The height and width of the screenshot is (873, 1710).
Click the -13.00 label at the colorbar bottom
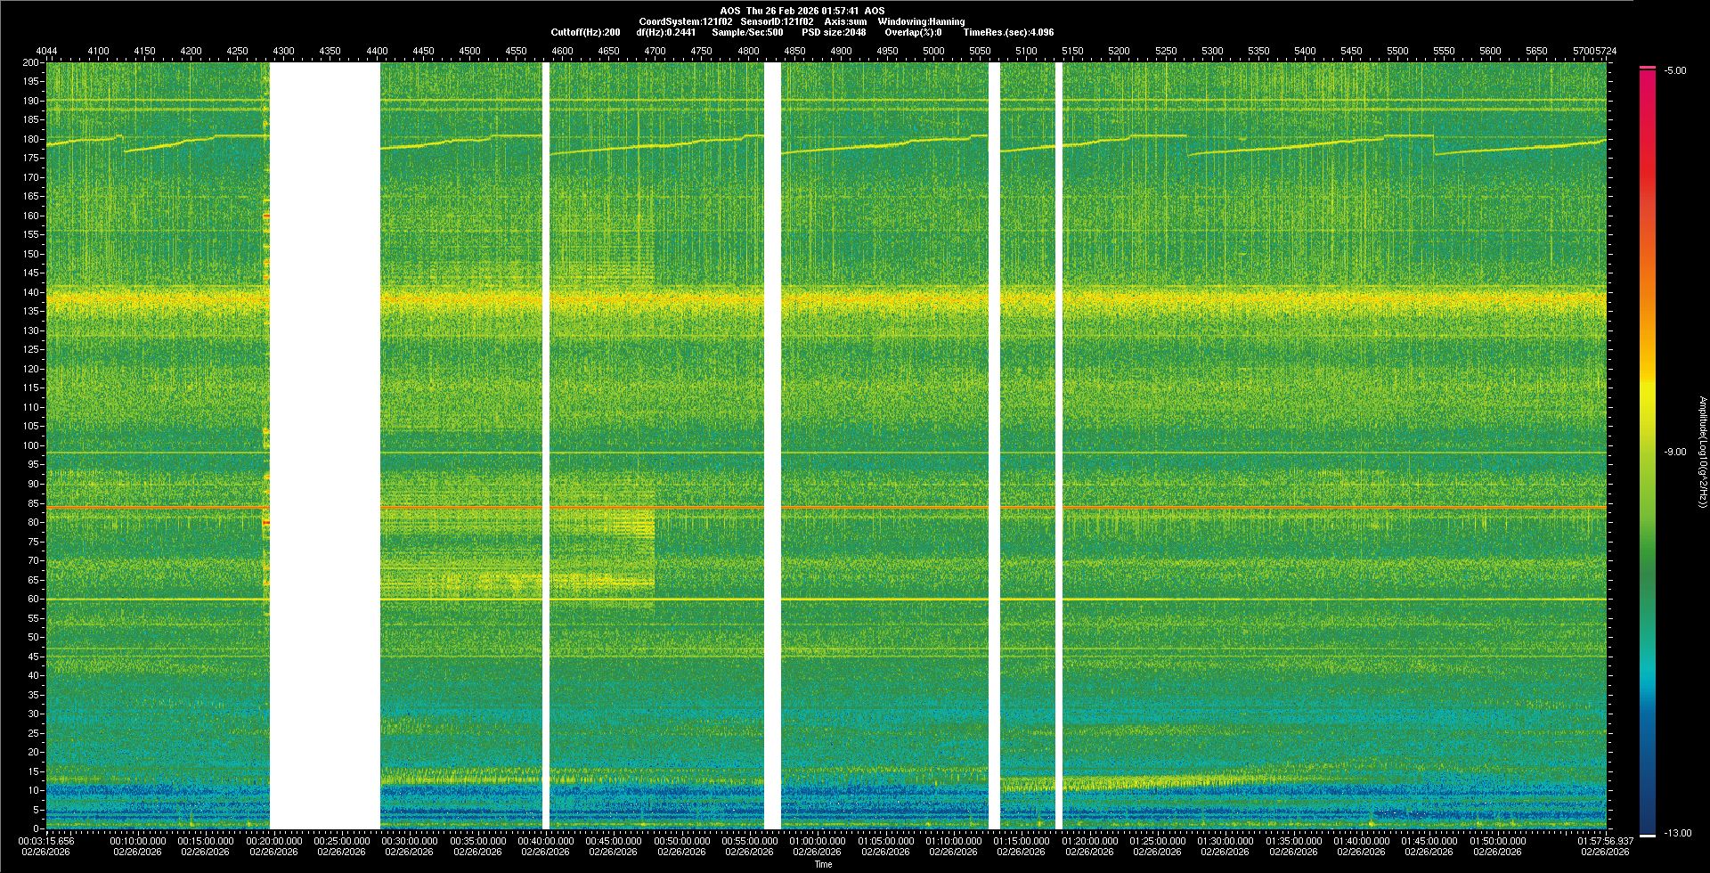tap(1677, 834)
